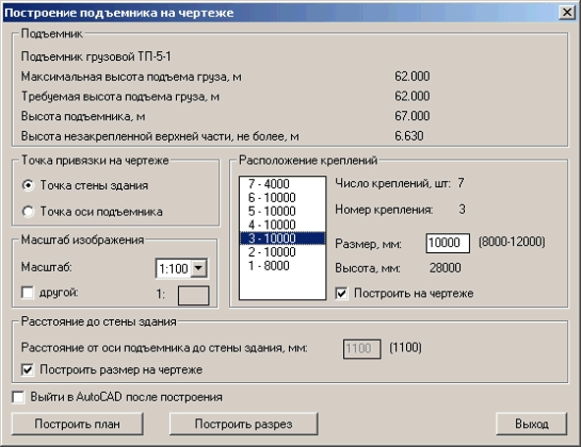
Task: Check 'Выйти в AutoCAD после построения'
Action: coord(18,397)
